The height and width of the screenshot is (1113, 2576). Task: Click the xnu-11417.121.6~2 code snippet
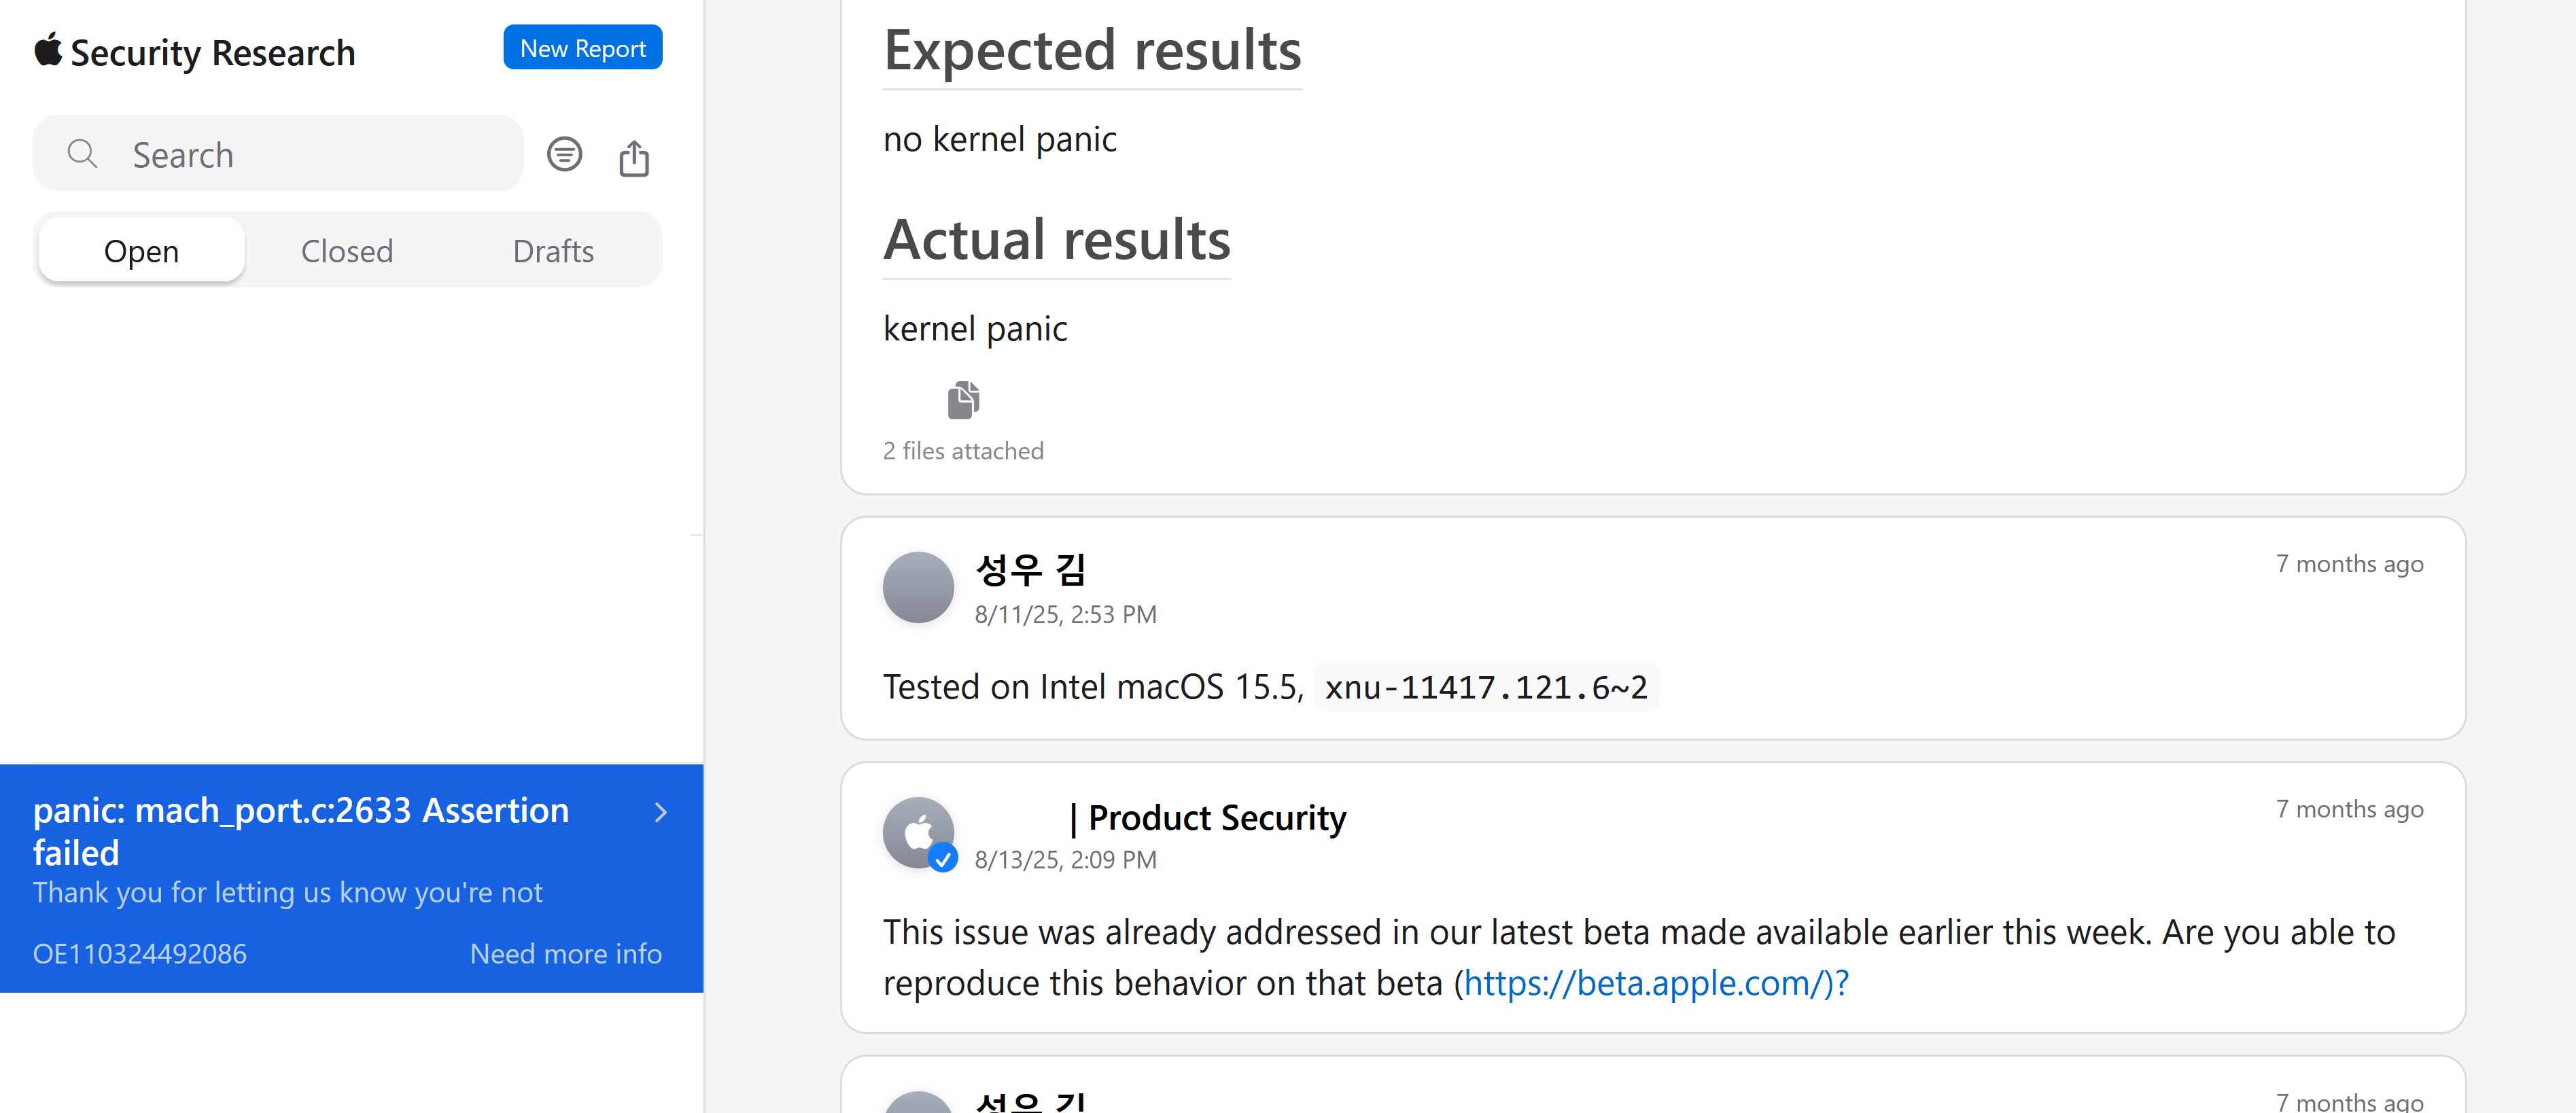tap(1485, 687)
